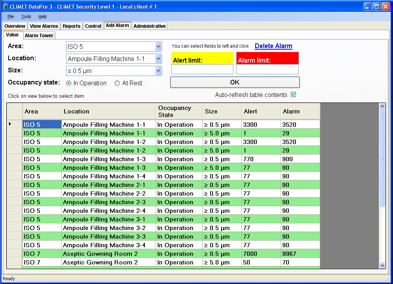The width and height of the screenshot is (393, 284).
Task: Select the In Operation radio button
Action: 69,83
